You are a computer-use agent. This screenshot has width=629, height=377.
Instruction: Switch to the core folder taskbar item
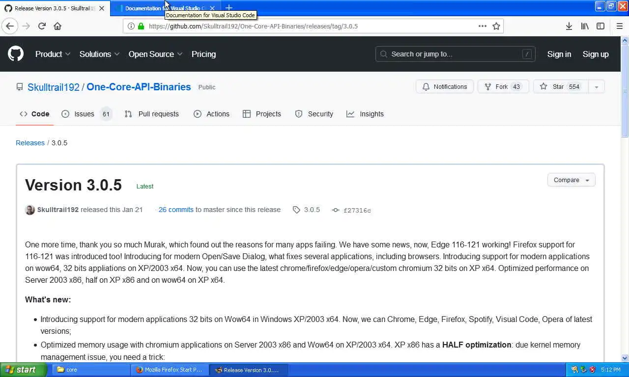click(x=91, y=370)
